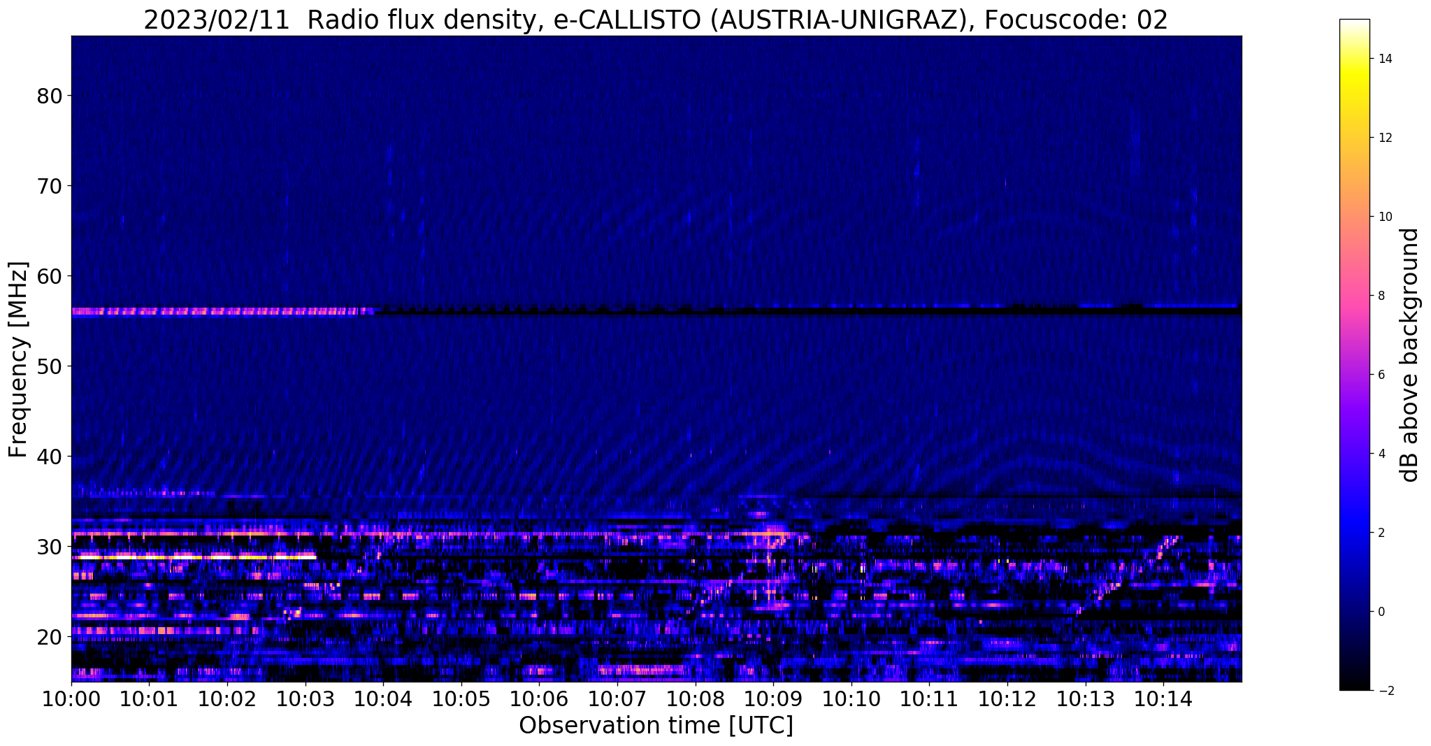
Task: Click the 40 MHz frequency tick label
Action: (x=49, y=457)
